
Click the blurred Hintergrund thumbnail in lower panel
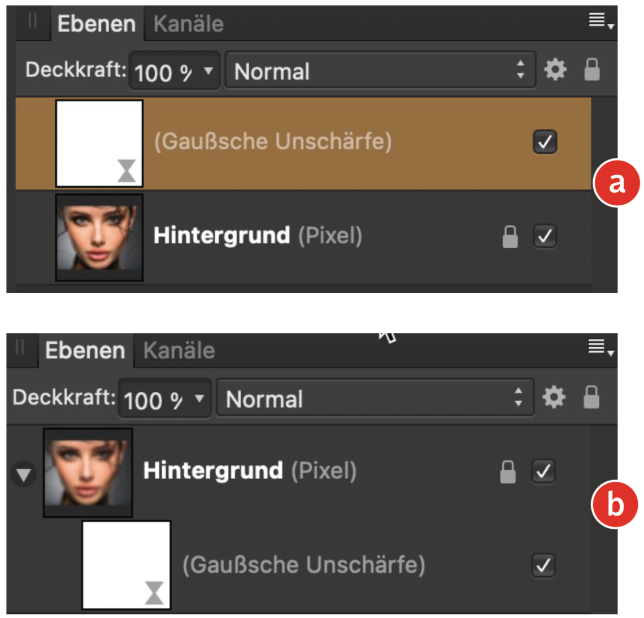88,473
